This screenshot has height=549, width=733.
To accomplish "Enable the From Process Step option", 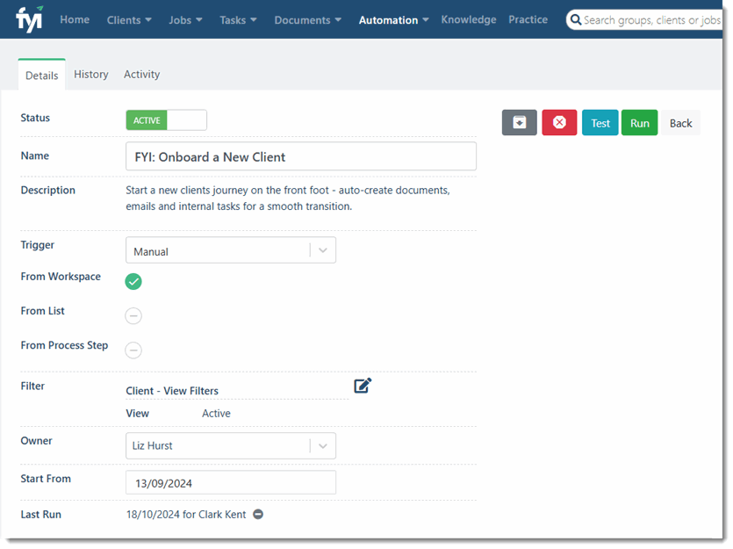I will click(x=133, y=350).
